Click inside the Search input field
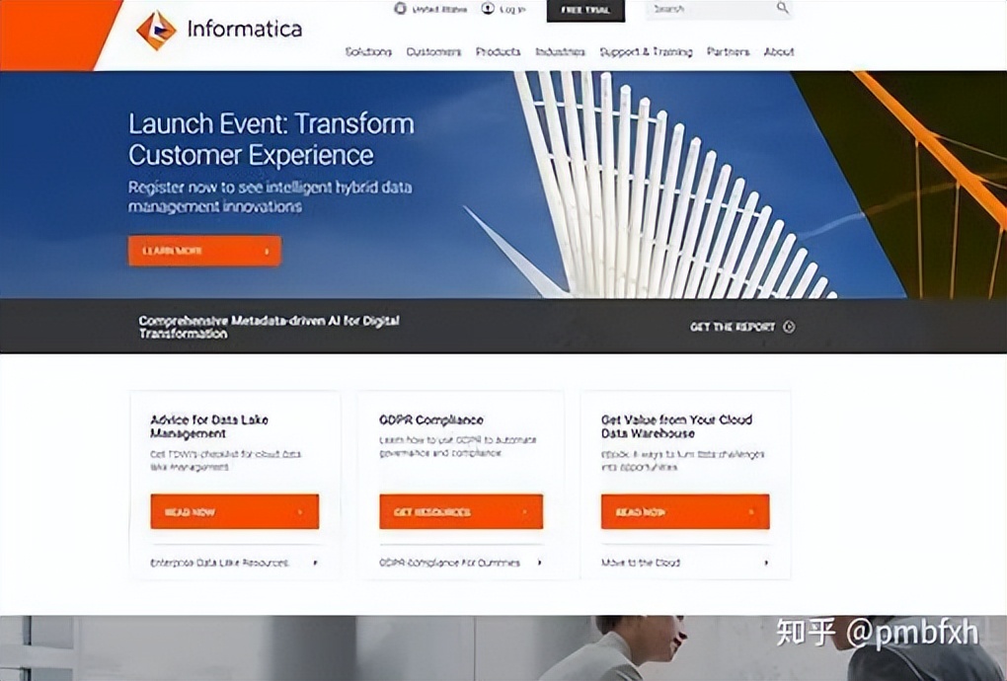Viewport: 1007px width, 681px height. [x=720, y=10]
